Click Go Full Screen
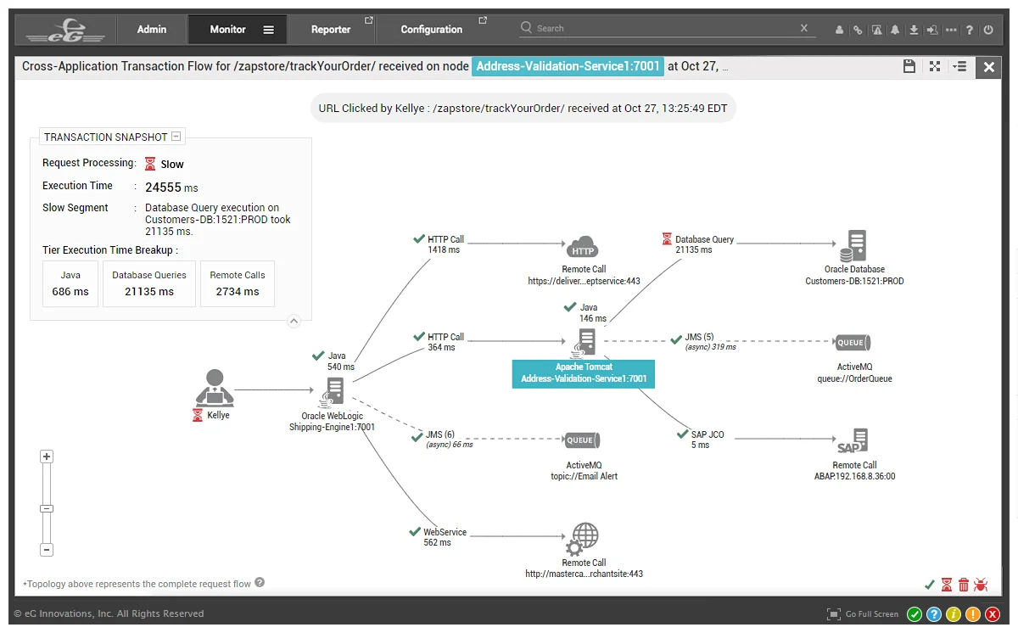The image size is (1018, 633). (863, 614)
